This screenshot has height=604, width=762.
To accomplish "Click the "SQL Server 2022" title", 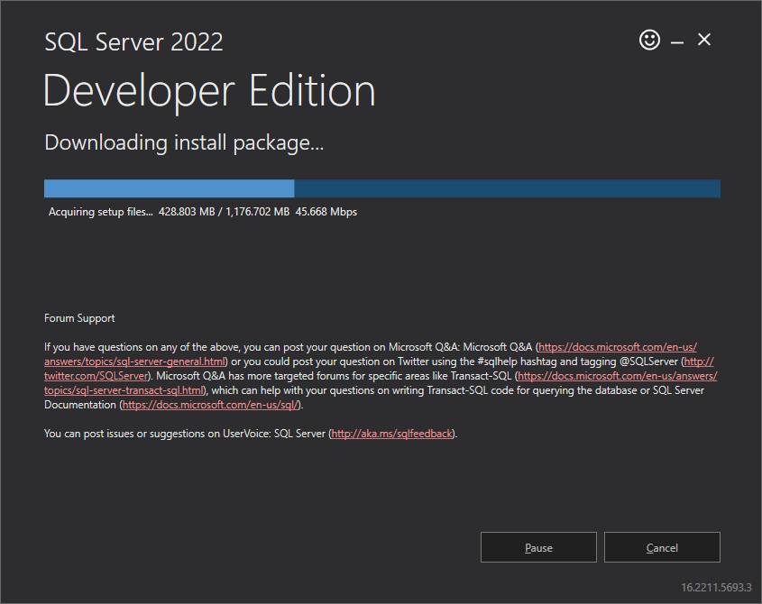I will point(133,41).
